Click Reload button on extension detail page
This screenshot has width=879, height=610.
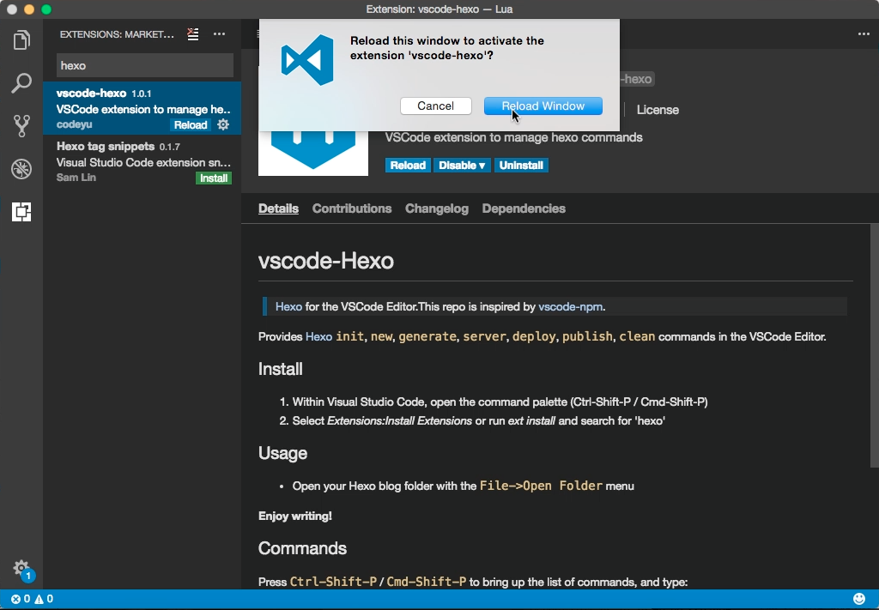pyautogui.click(x=408, y=166)
